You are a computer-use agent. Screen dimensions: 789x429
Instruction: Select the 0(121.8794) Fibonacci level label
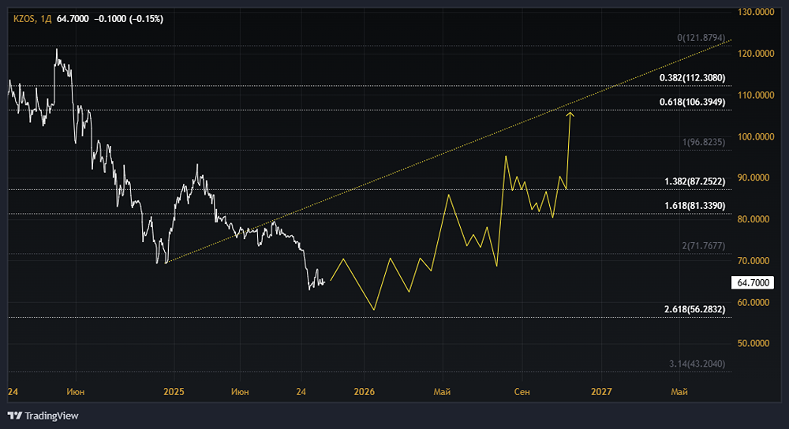click(x=701, y=38)
